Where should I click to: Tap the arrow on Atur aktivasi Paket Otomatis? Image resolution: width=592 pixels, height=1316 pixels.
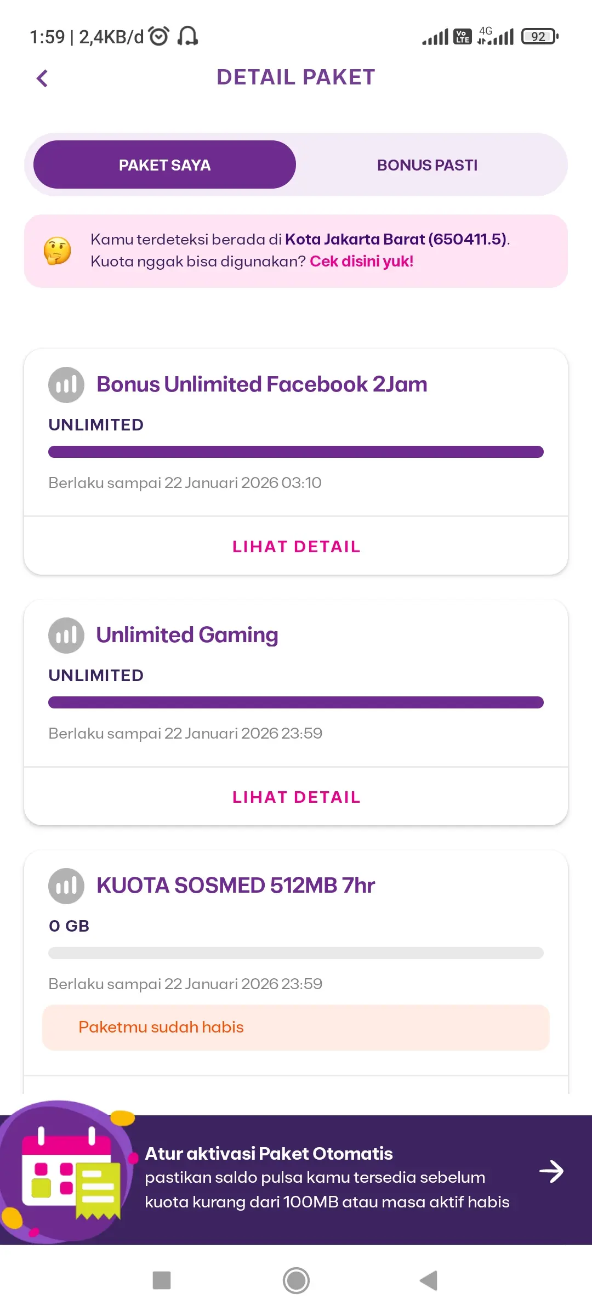coord(551,1172)
